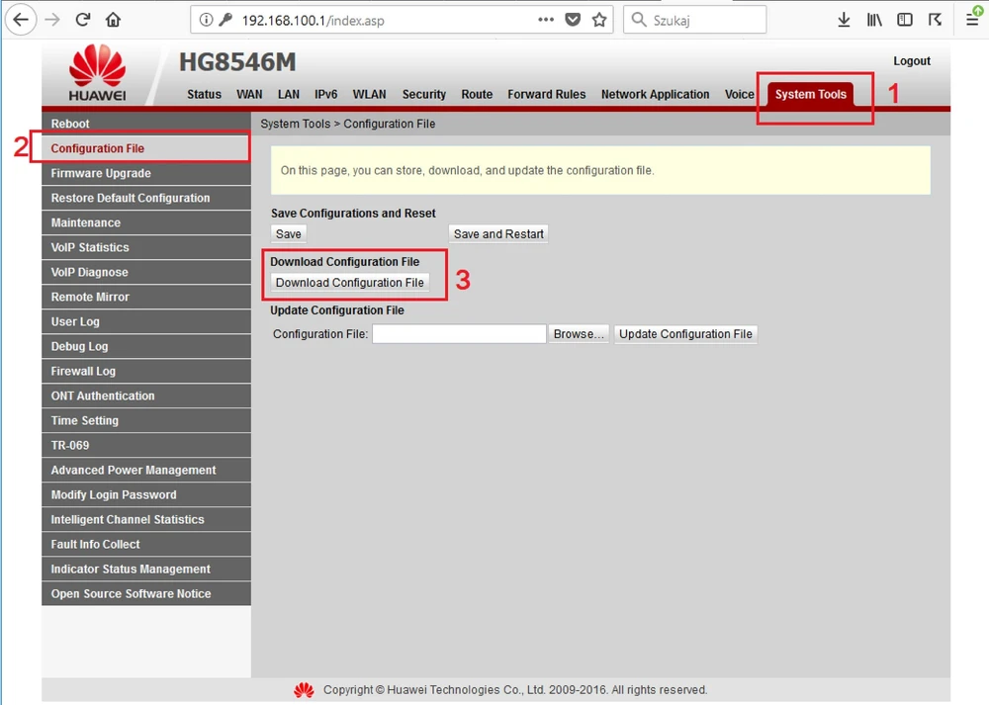
Task: Open the Firefox hamburger menu
Action: [972, 20]
